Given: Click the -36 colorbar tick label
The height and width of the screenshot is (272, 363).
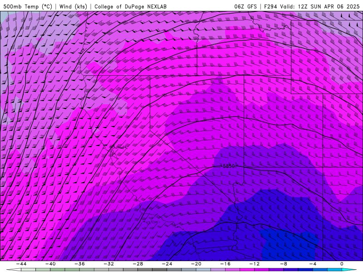Looking at the screenshot, I should point(79,264).
